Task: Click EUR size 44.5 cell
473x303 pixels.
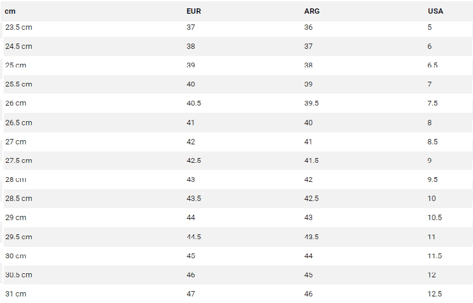Action: (194, 237)
